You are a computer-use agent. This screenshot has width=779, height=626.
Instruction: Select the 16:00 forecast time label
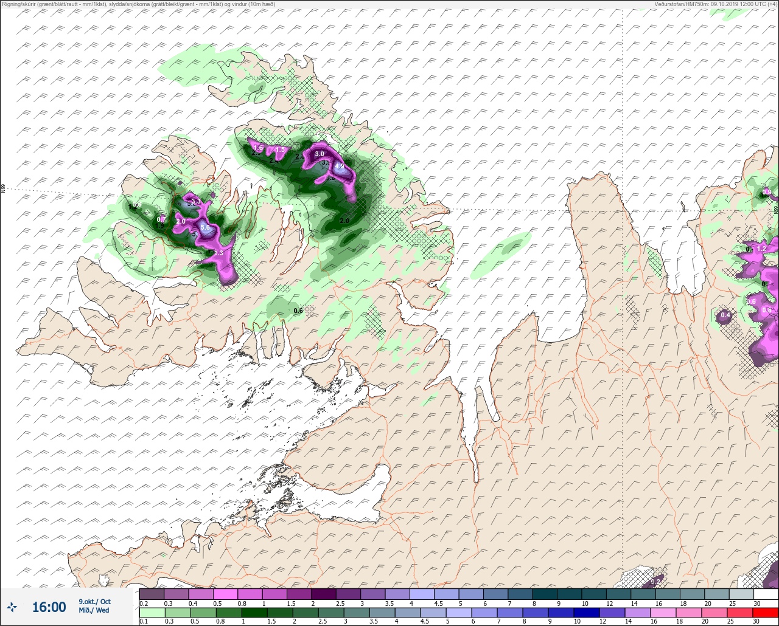(x=49, y=607)
